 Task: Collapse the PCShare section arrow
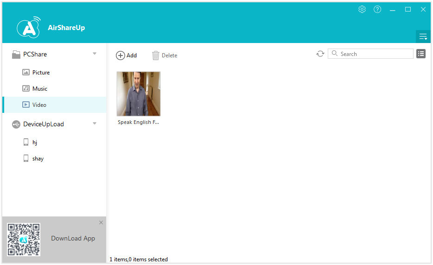pyautogui.click(x=95, y=54)
